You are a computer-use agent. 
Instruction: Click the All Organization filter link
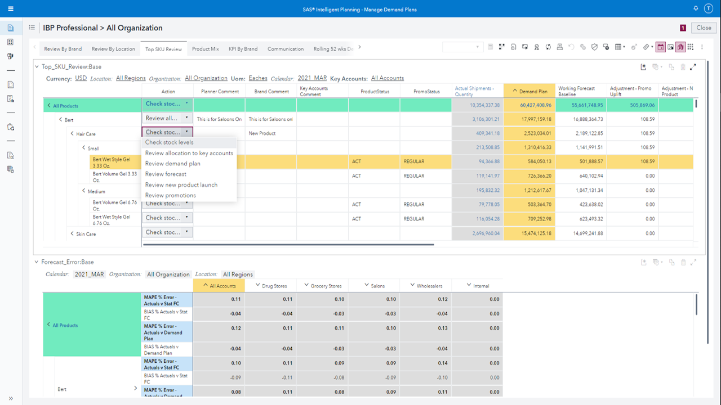coord(206,78)
